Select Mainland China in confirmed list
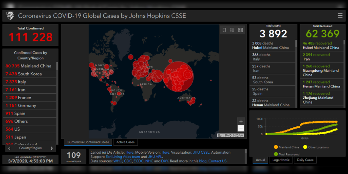This screenshot has width=348, height=174. click(x=30, y=66)
